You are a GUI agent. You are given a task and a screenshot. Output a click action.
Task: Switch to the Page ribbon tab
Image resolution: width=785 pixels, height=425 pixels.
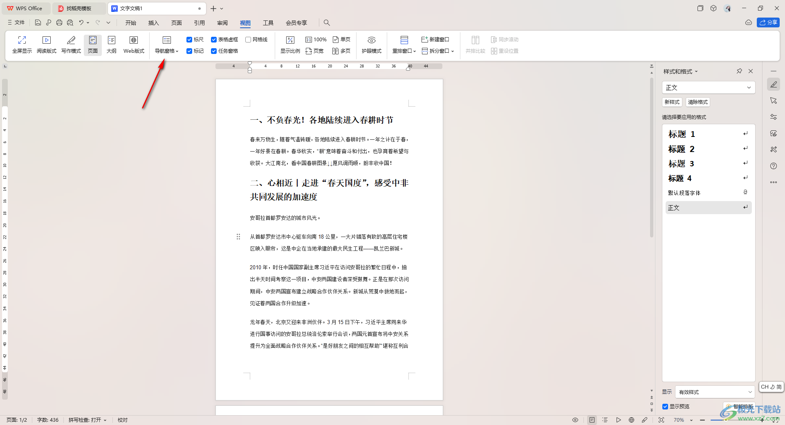tap(177, 23)
